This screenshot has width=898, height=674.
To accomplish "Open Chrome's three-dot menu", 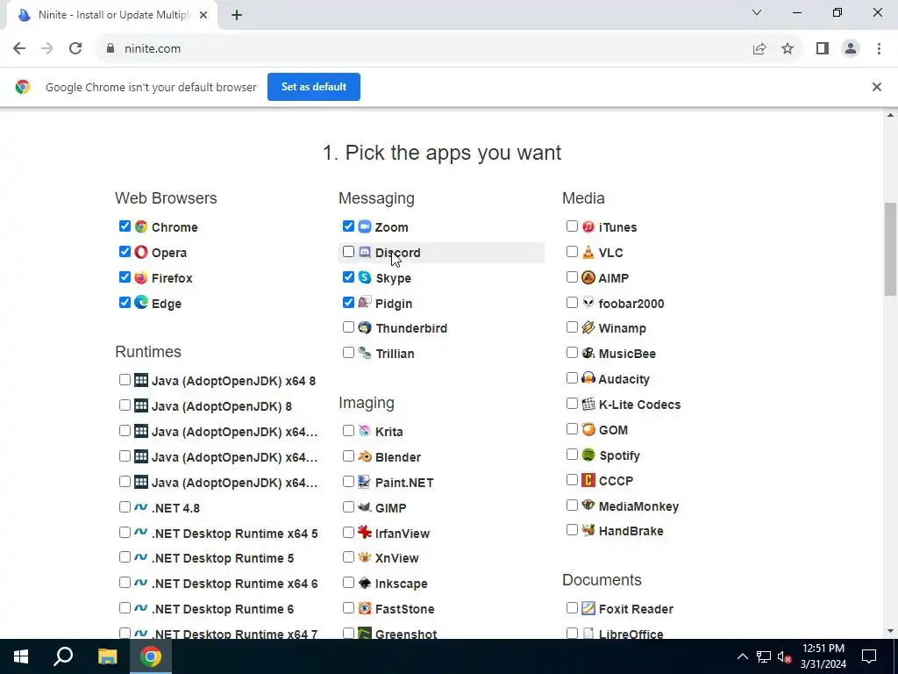I will [879, 49].
